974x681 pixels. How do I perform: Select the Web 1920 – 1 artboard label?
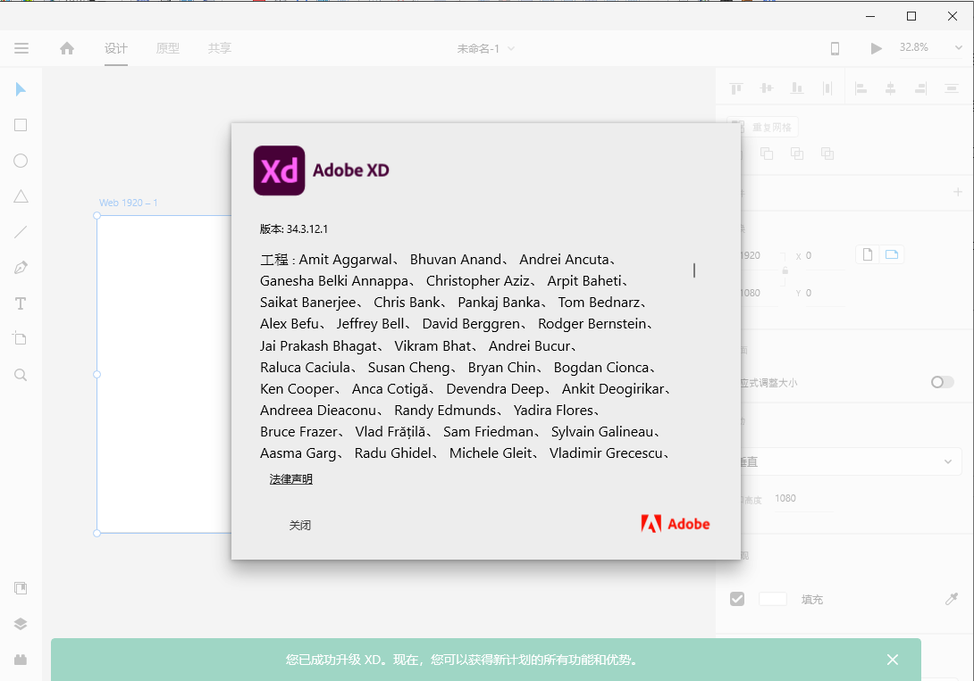pyautogui.click(x=129, y=203)
